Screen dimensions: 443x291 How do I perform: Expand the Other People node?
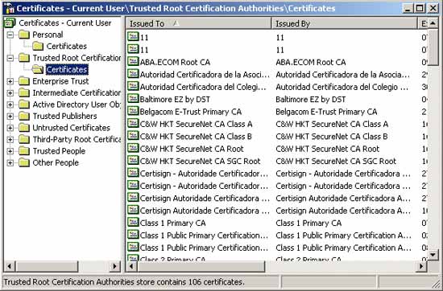(10, 162)
